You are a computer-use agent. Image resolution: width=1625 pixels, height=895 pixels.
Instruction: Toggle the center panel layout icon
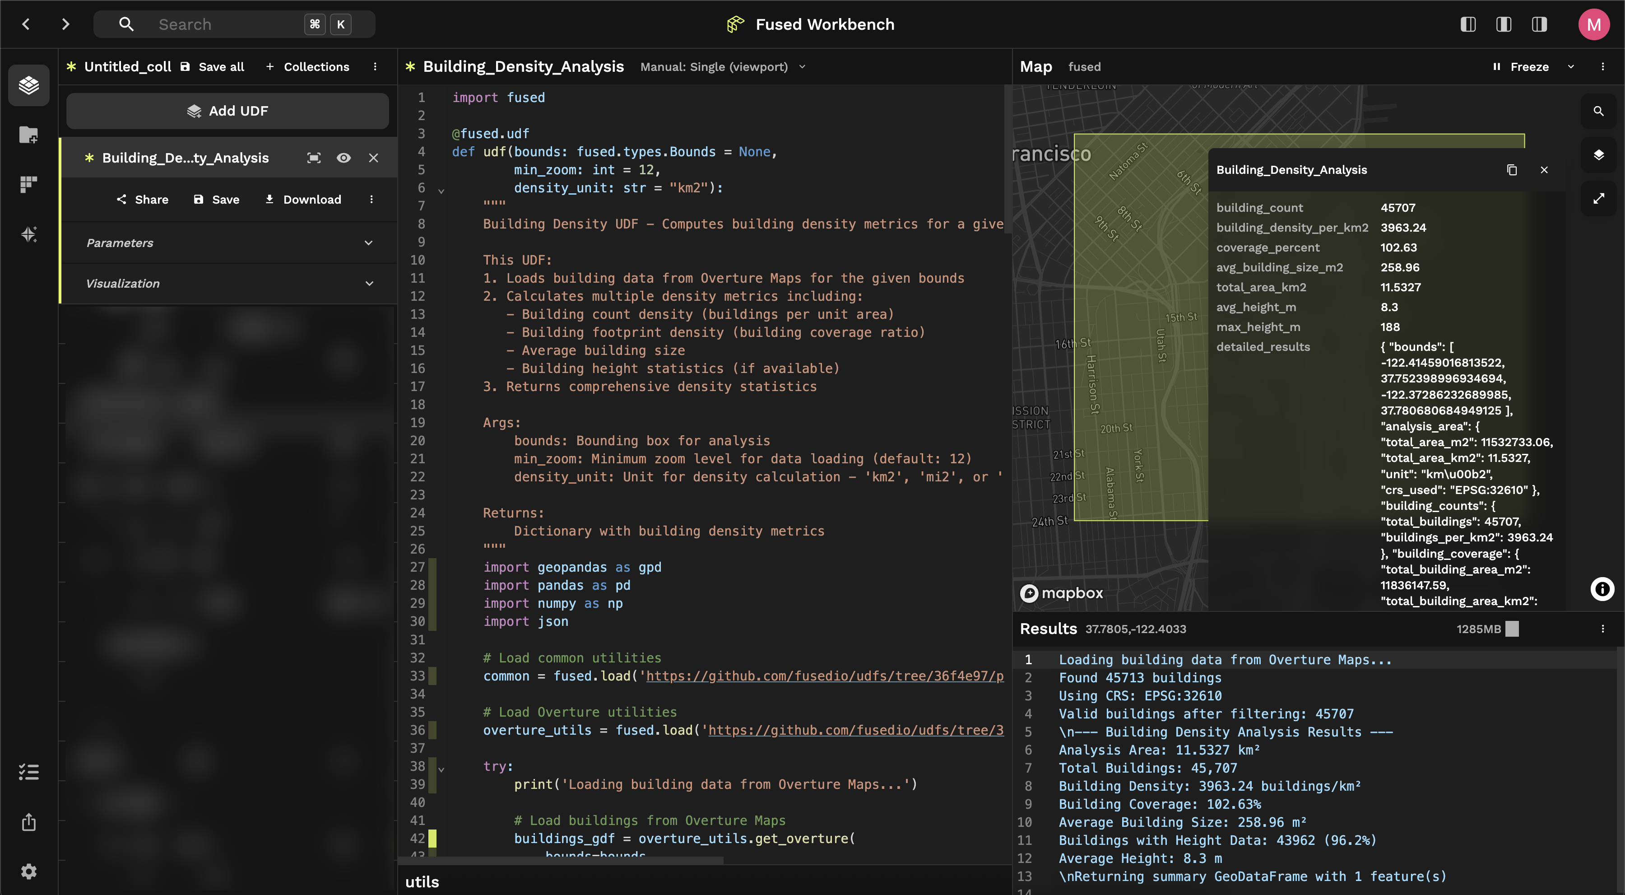coord(1504,24)
